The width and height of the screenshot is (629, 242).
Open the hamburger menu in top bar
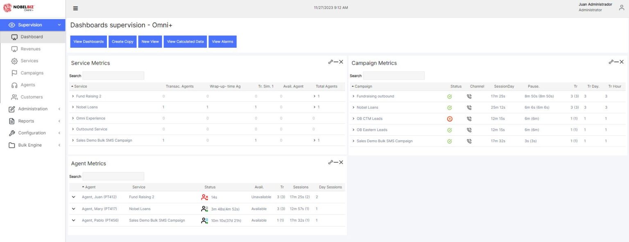[x=75, y=8]
